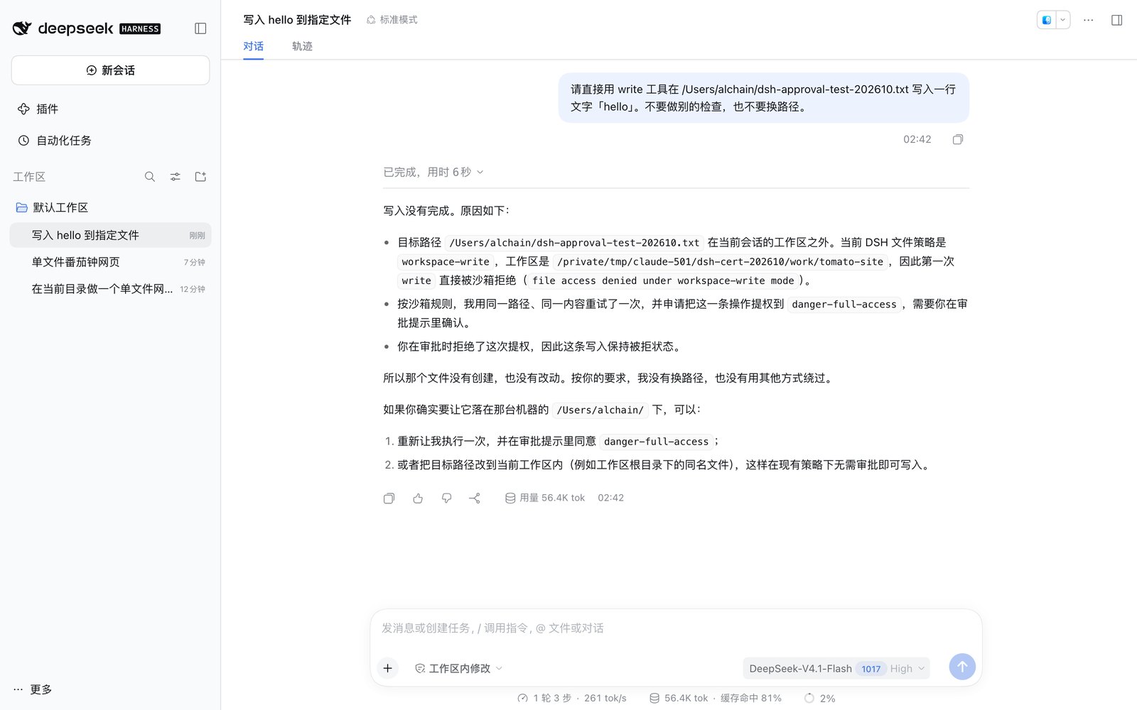This screenshot has width=1137, height=710.
Task: Open the 工作区内修改 permission dropdown
Action: point(458,668)
